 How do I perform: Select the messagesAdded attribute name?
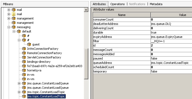104,54
